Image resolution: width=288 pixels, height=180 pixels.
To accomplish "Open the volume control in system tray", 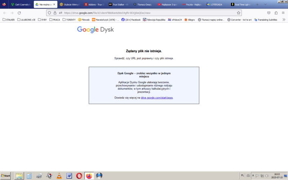I will tap(266, 176).
